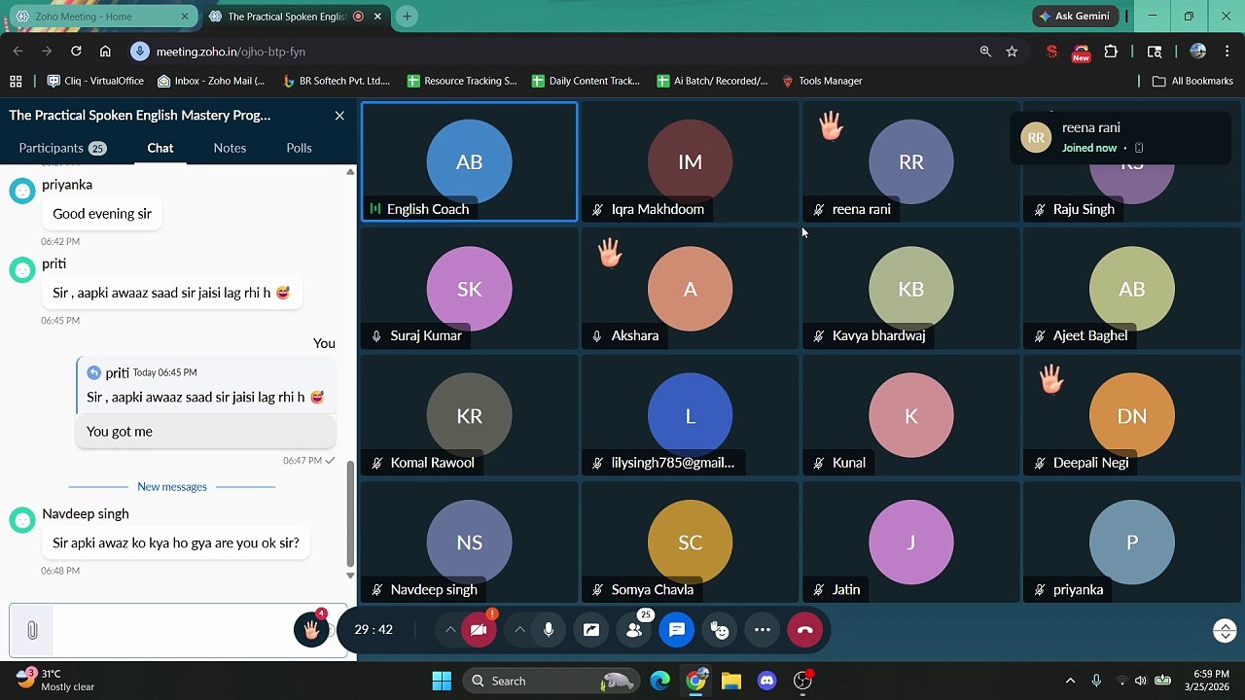
Task: Show hidden system tray icons
Action: (1070, 681)
